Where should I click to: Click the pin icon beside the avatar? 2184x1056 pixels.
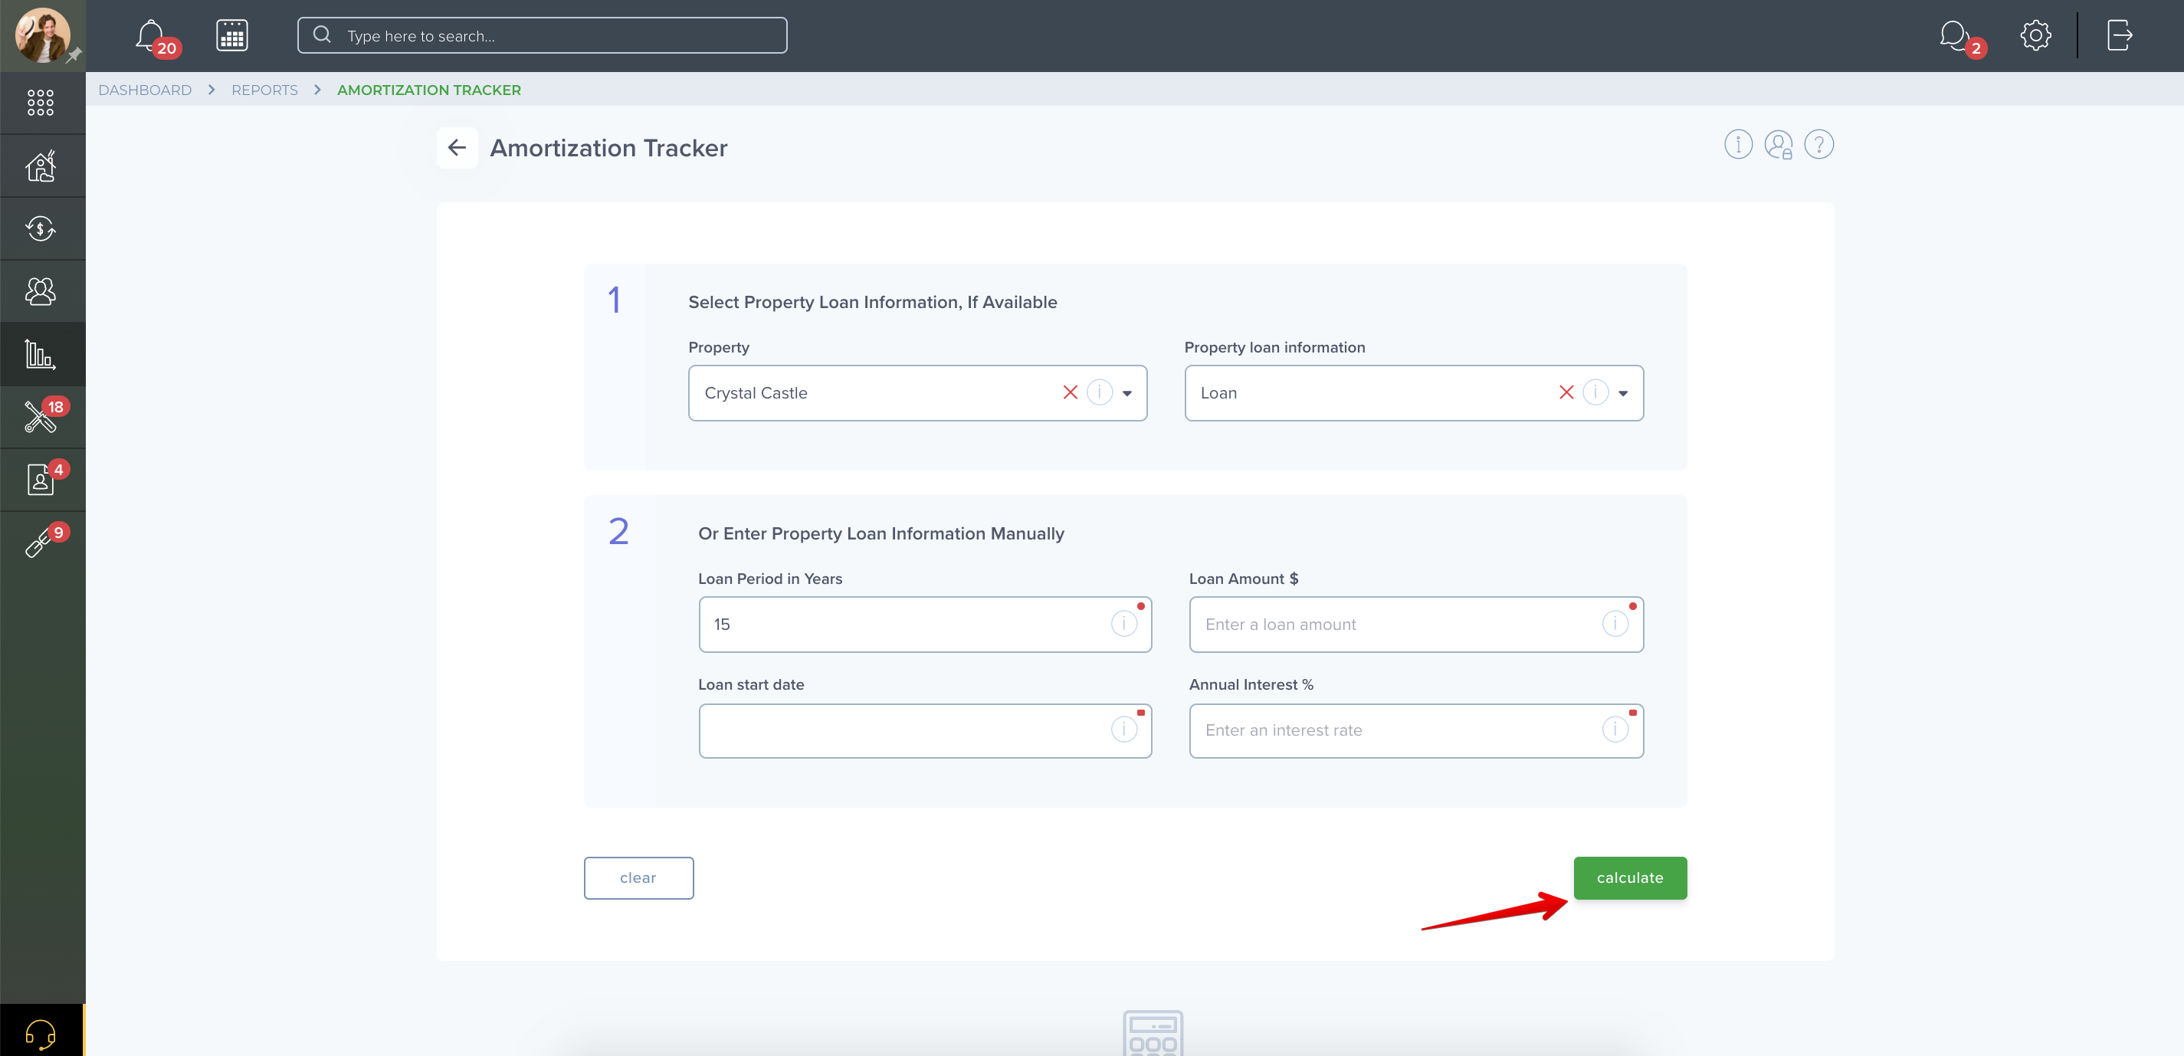74,55
